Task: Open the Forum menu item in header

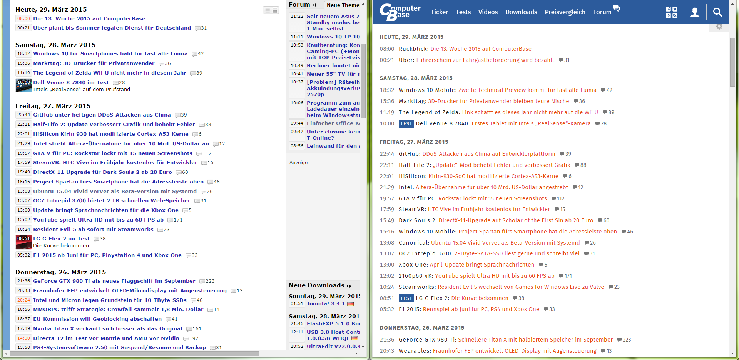Action: coord(602,12)
